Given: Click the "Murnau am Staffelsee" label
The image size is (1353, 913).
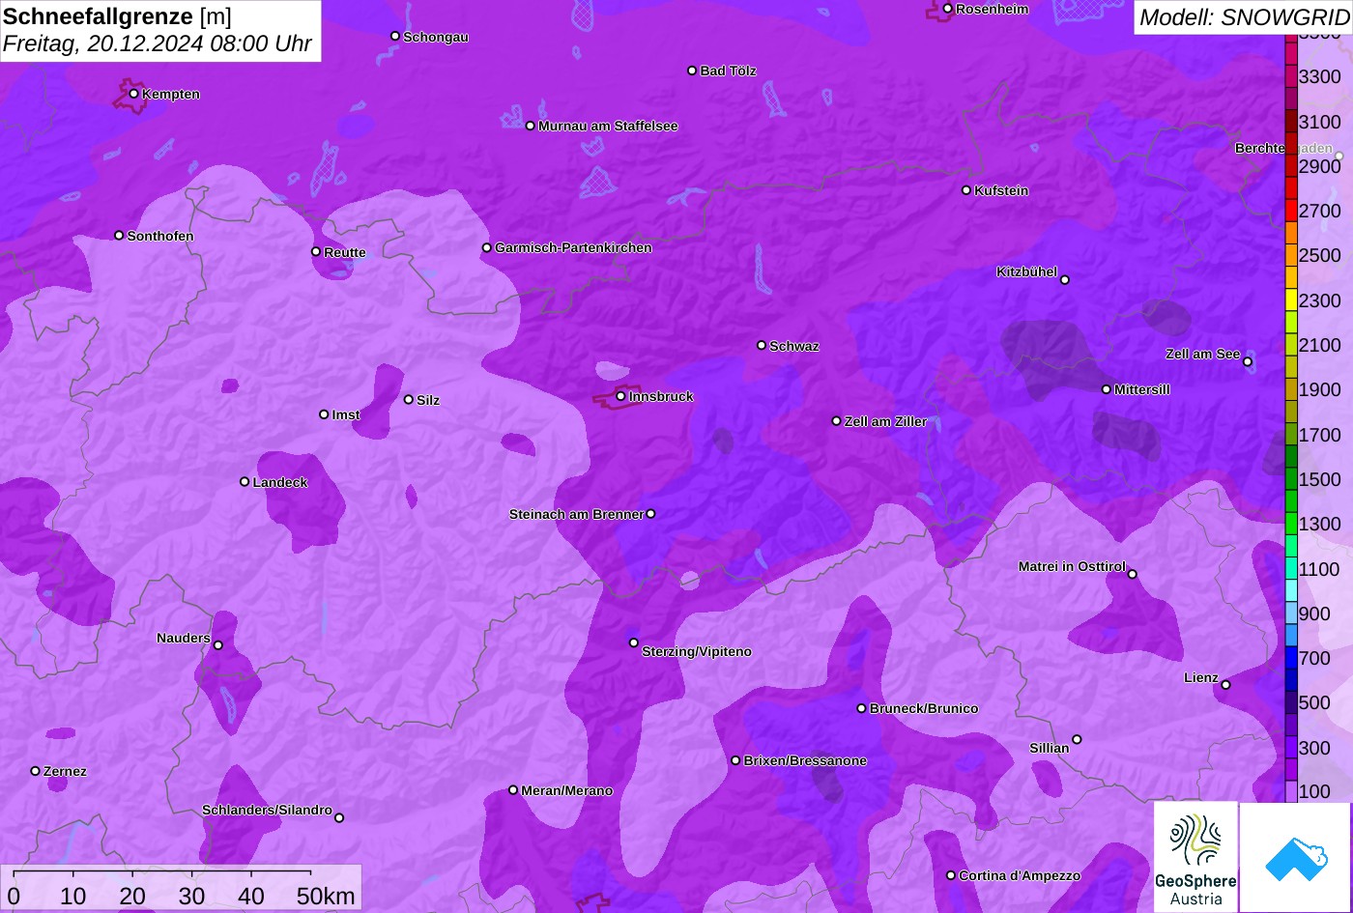Looking at the screenshot, I should pos(608,127).
